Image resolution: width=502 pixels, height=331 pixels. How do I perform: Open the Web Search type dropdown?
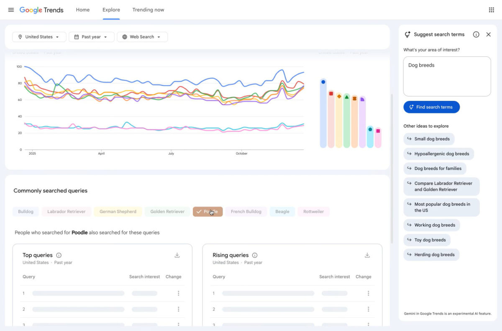tap(142, 37)
